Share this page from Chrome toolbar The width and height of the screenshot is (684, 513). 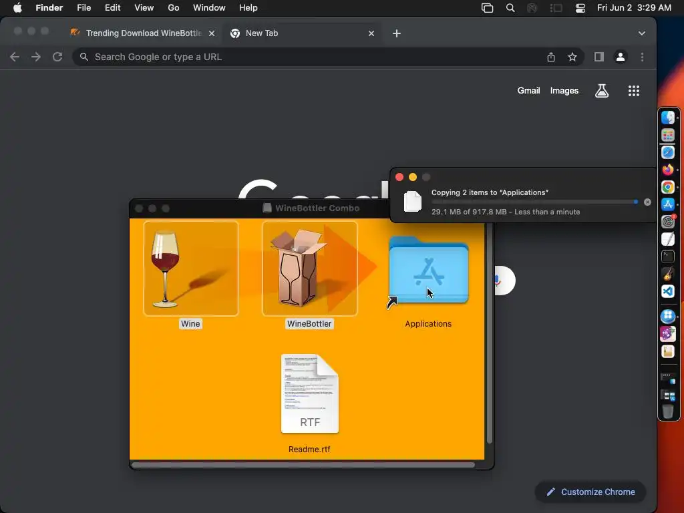[551, 57]
